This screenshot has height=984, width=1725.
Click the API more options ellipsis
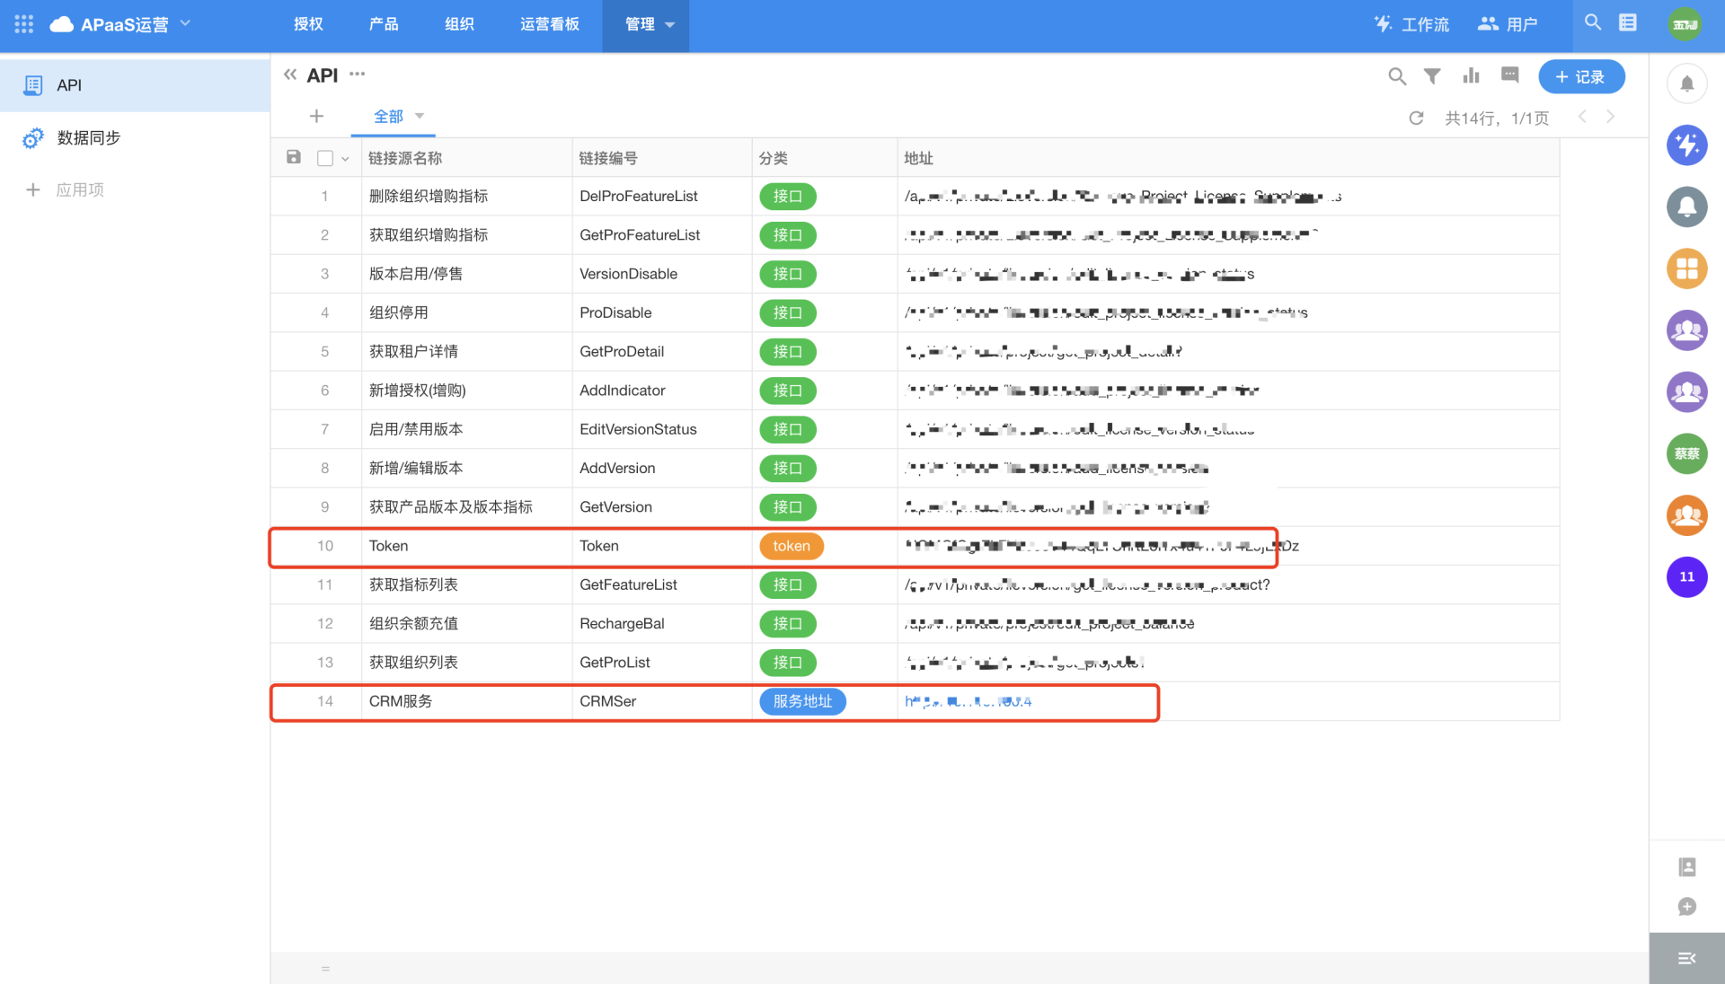tap(358, 75)
